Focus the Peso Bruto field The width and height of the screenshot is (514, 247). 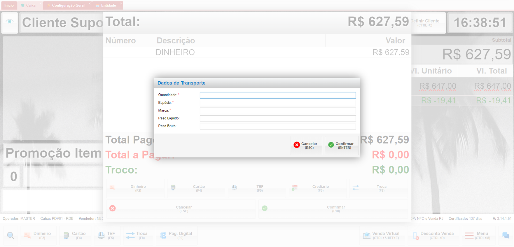[277, 126]
